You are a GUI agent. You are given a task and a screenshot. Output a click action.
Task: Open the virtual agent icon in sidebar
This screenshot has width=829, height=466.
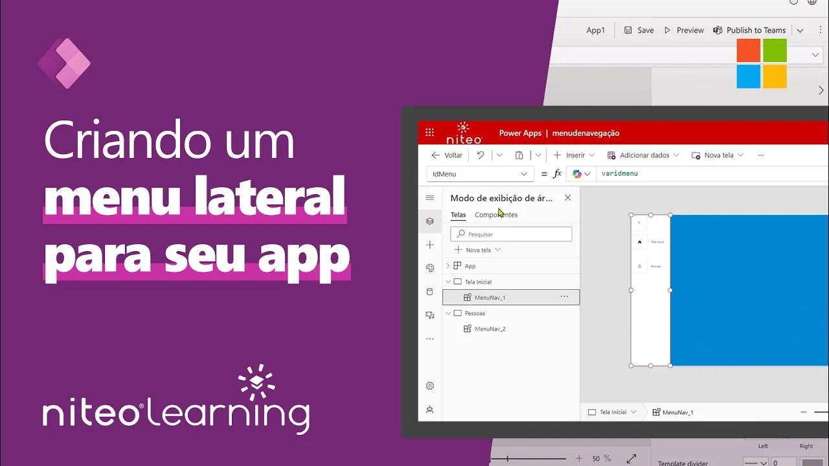pyautogui.click(x=430, y=410)
